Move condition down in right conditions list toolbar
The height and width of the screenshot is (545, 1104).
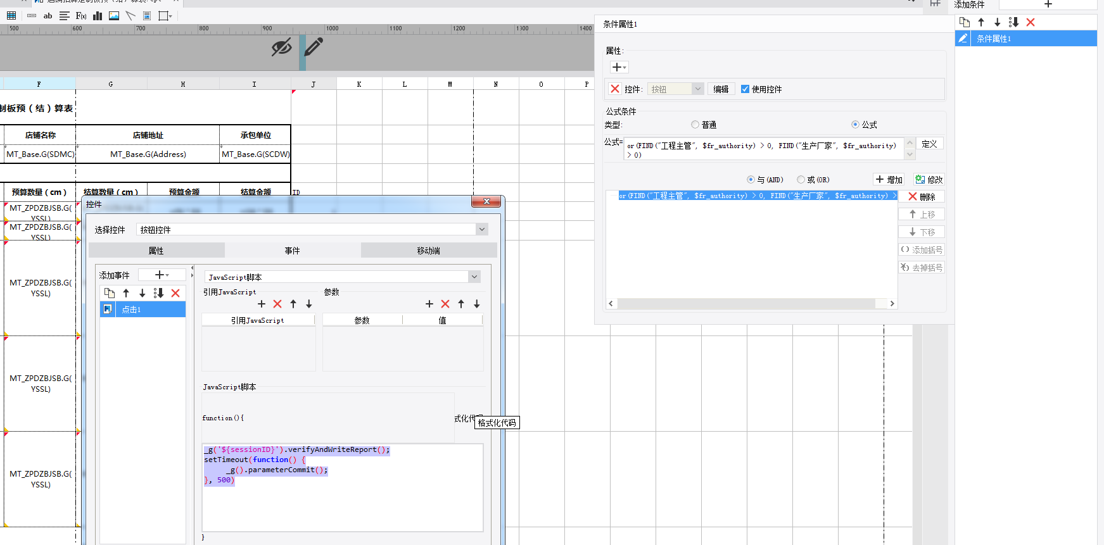click(x=998, y=22)
